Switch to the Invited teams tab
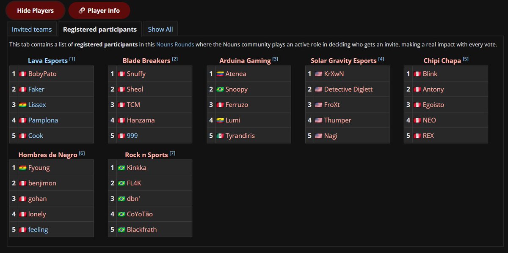 pyautogui.click(x=32, y=29)
